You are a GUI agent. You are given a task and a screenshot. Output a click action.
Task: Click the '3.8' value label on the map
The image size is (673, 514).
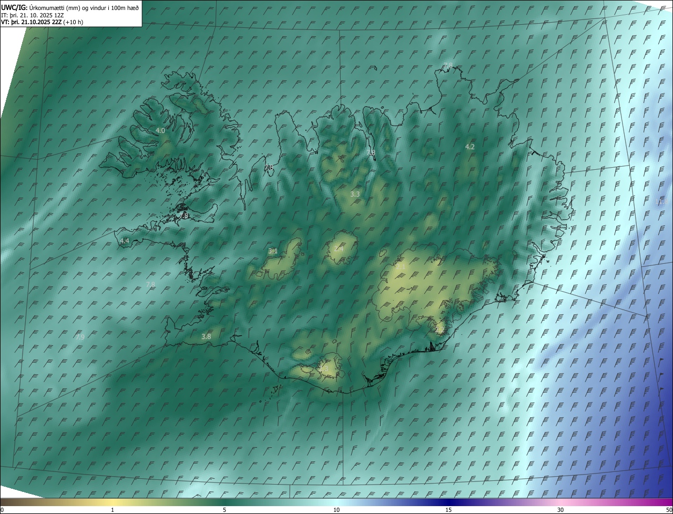click(x=206, y=337)
